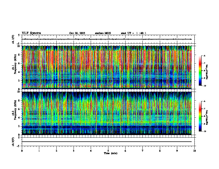Click the date 'Oct. 28, 2023'

[77, 33]
